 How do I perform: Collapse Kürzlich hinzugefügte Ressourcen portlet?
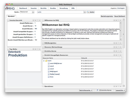(x=43, y=55)
